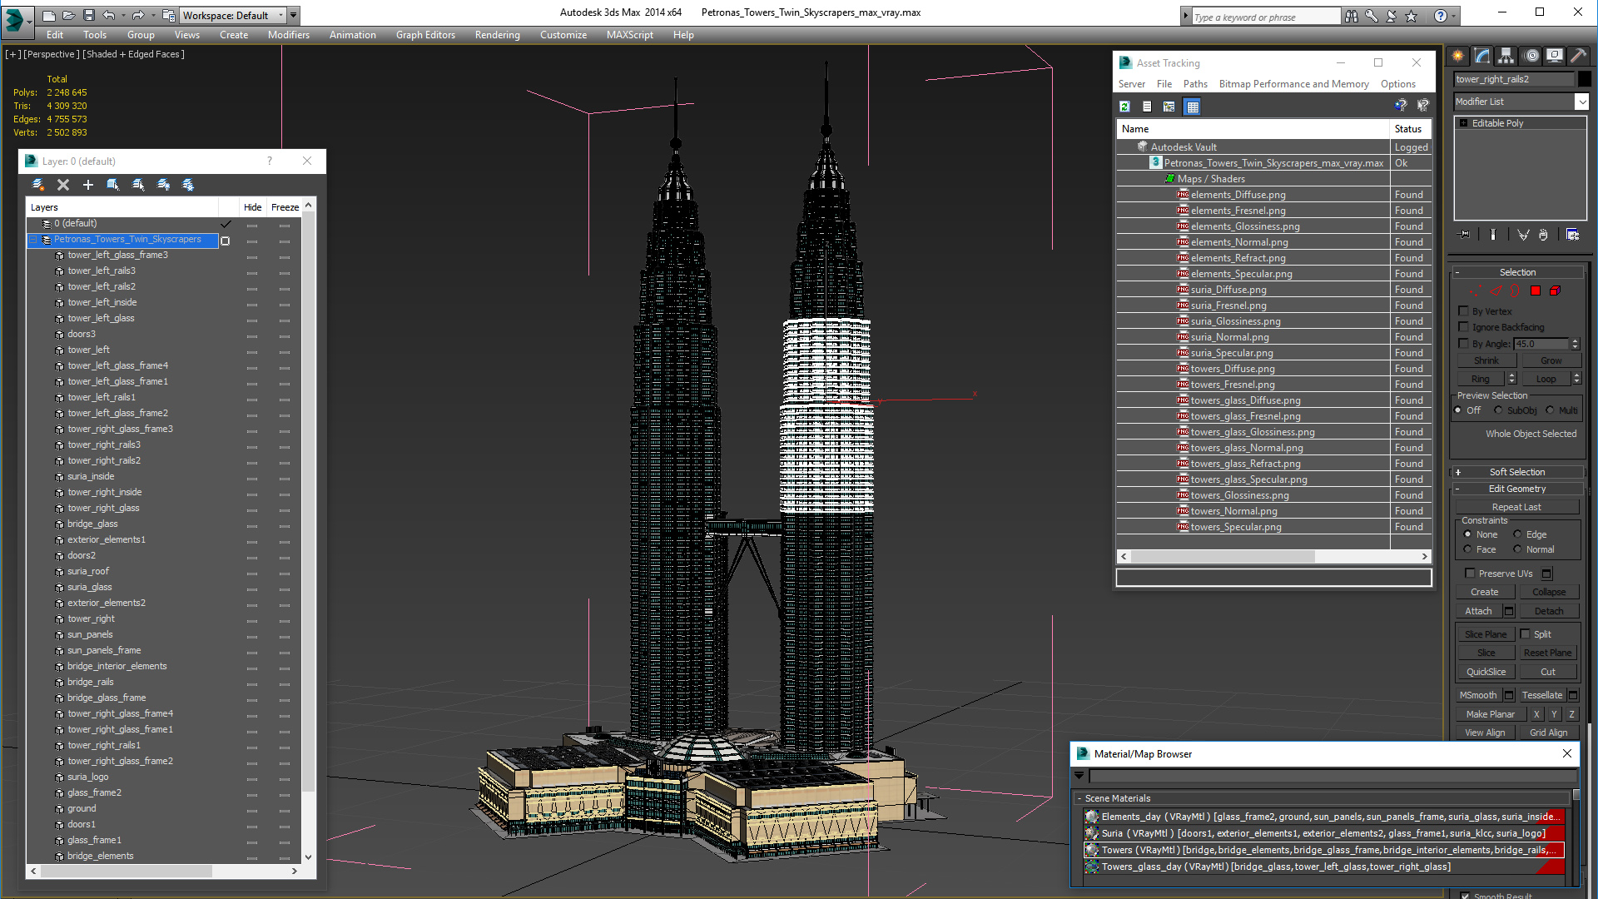Click the QuickSlice button
Image resolution: width=1598 pixels, height=899 pixels.
[1486, 672]
